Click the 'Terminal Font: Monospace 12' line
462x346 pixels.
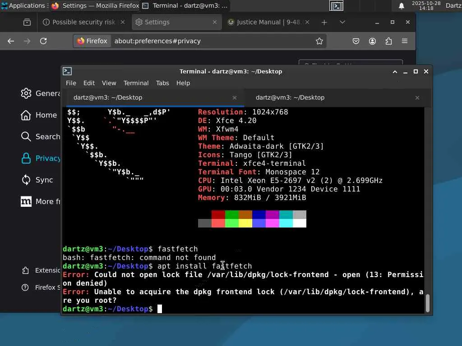tap(259, 172)
